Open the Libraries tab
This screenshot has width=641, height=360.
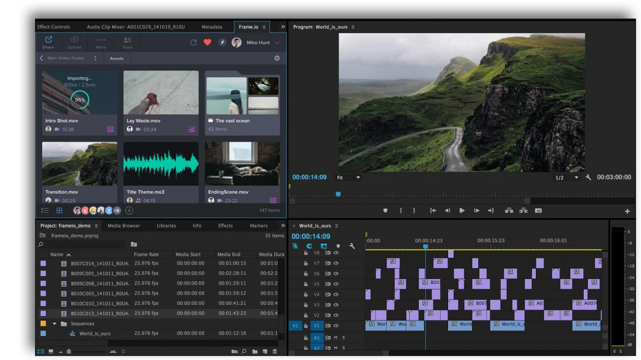166,225
